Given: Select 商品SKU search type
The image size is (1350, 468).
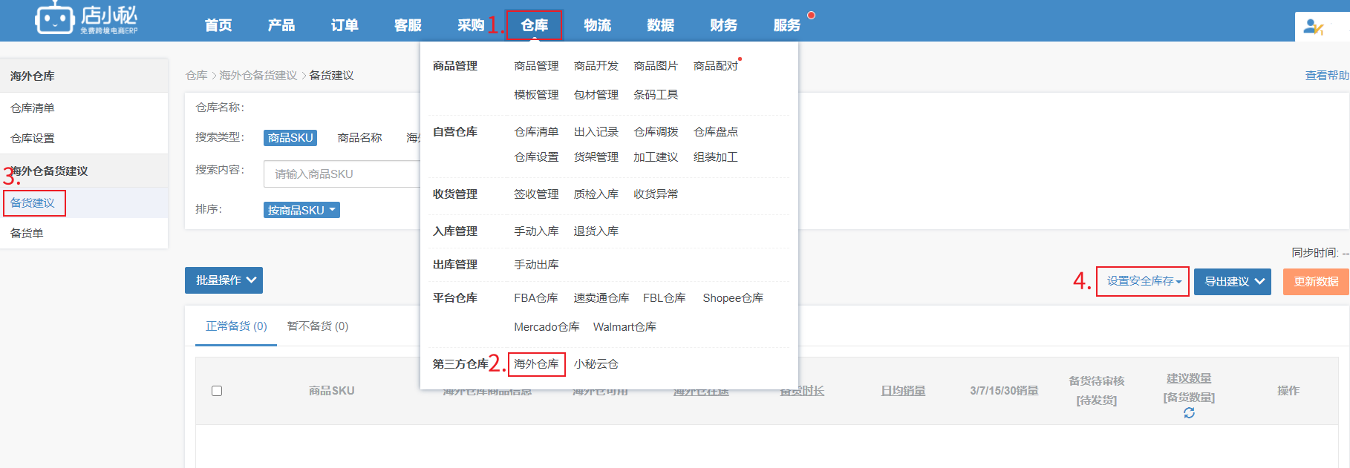Looking at the screenshot, I should click(290, 138).
